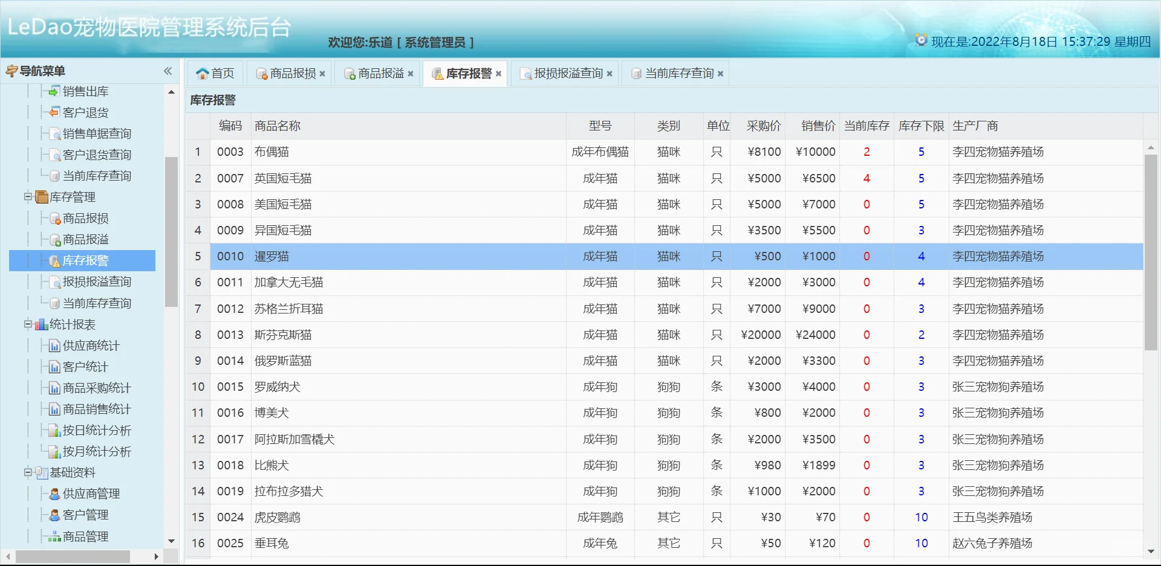Open 销售单据查询 from the sidebar
This screenshot has height=566, width=1161.
(x=92, y=133)
